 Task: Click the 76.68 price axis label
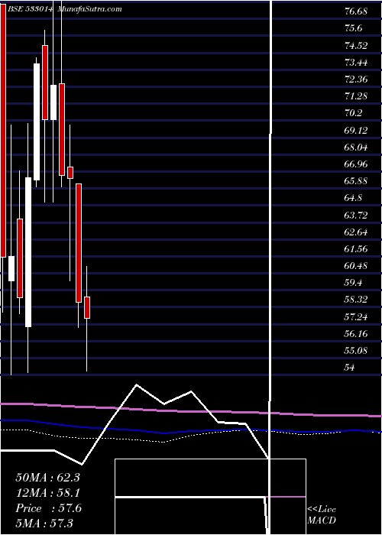(x=356, y=11)
